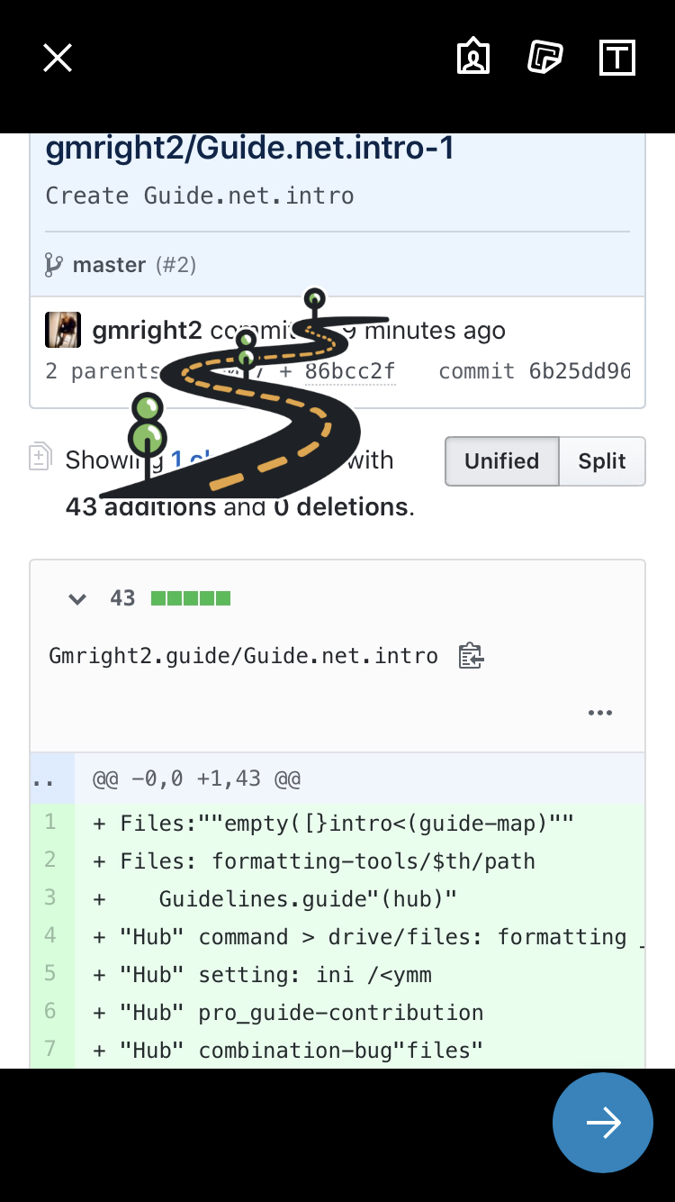Open the profile badge icon in top bar
Image resolution: width=675 pixels, height=1202 pixels.
pyautogui.click(x=472, y=57)
